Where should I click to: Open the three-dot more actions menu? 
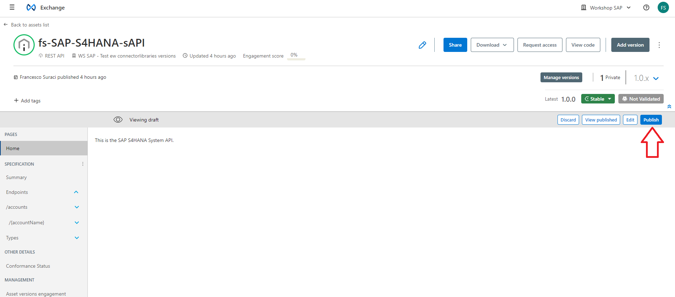[659, 45]
